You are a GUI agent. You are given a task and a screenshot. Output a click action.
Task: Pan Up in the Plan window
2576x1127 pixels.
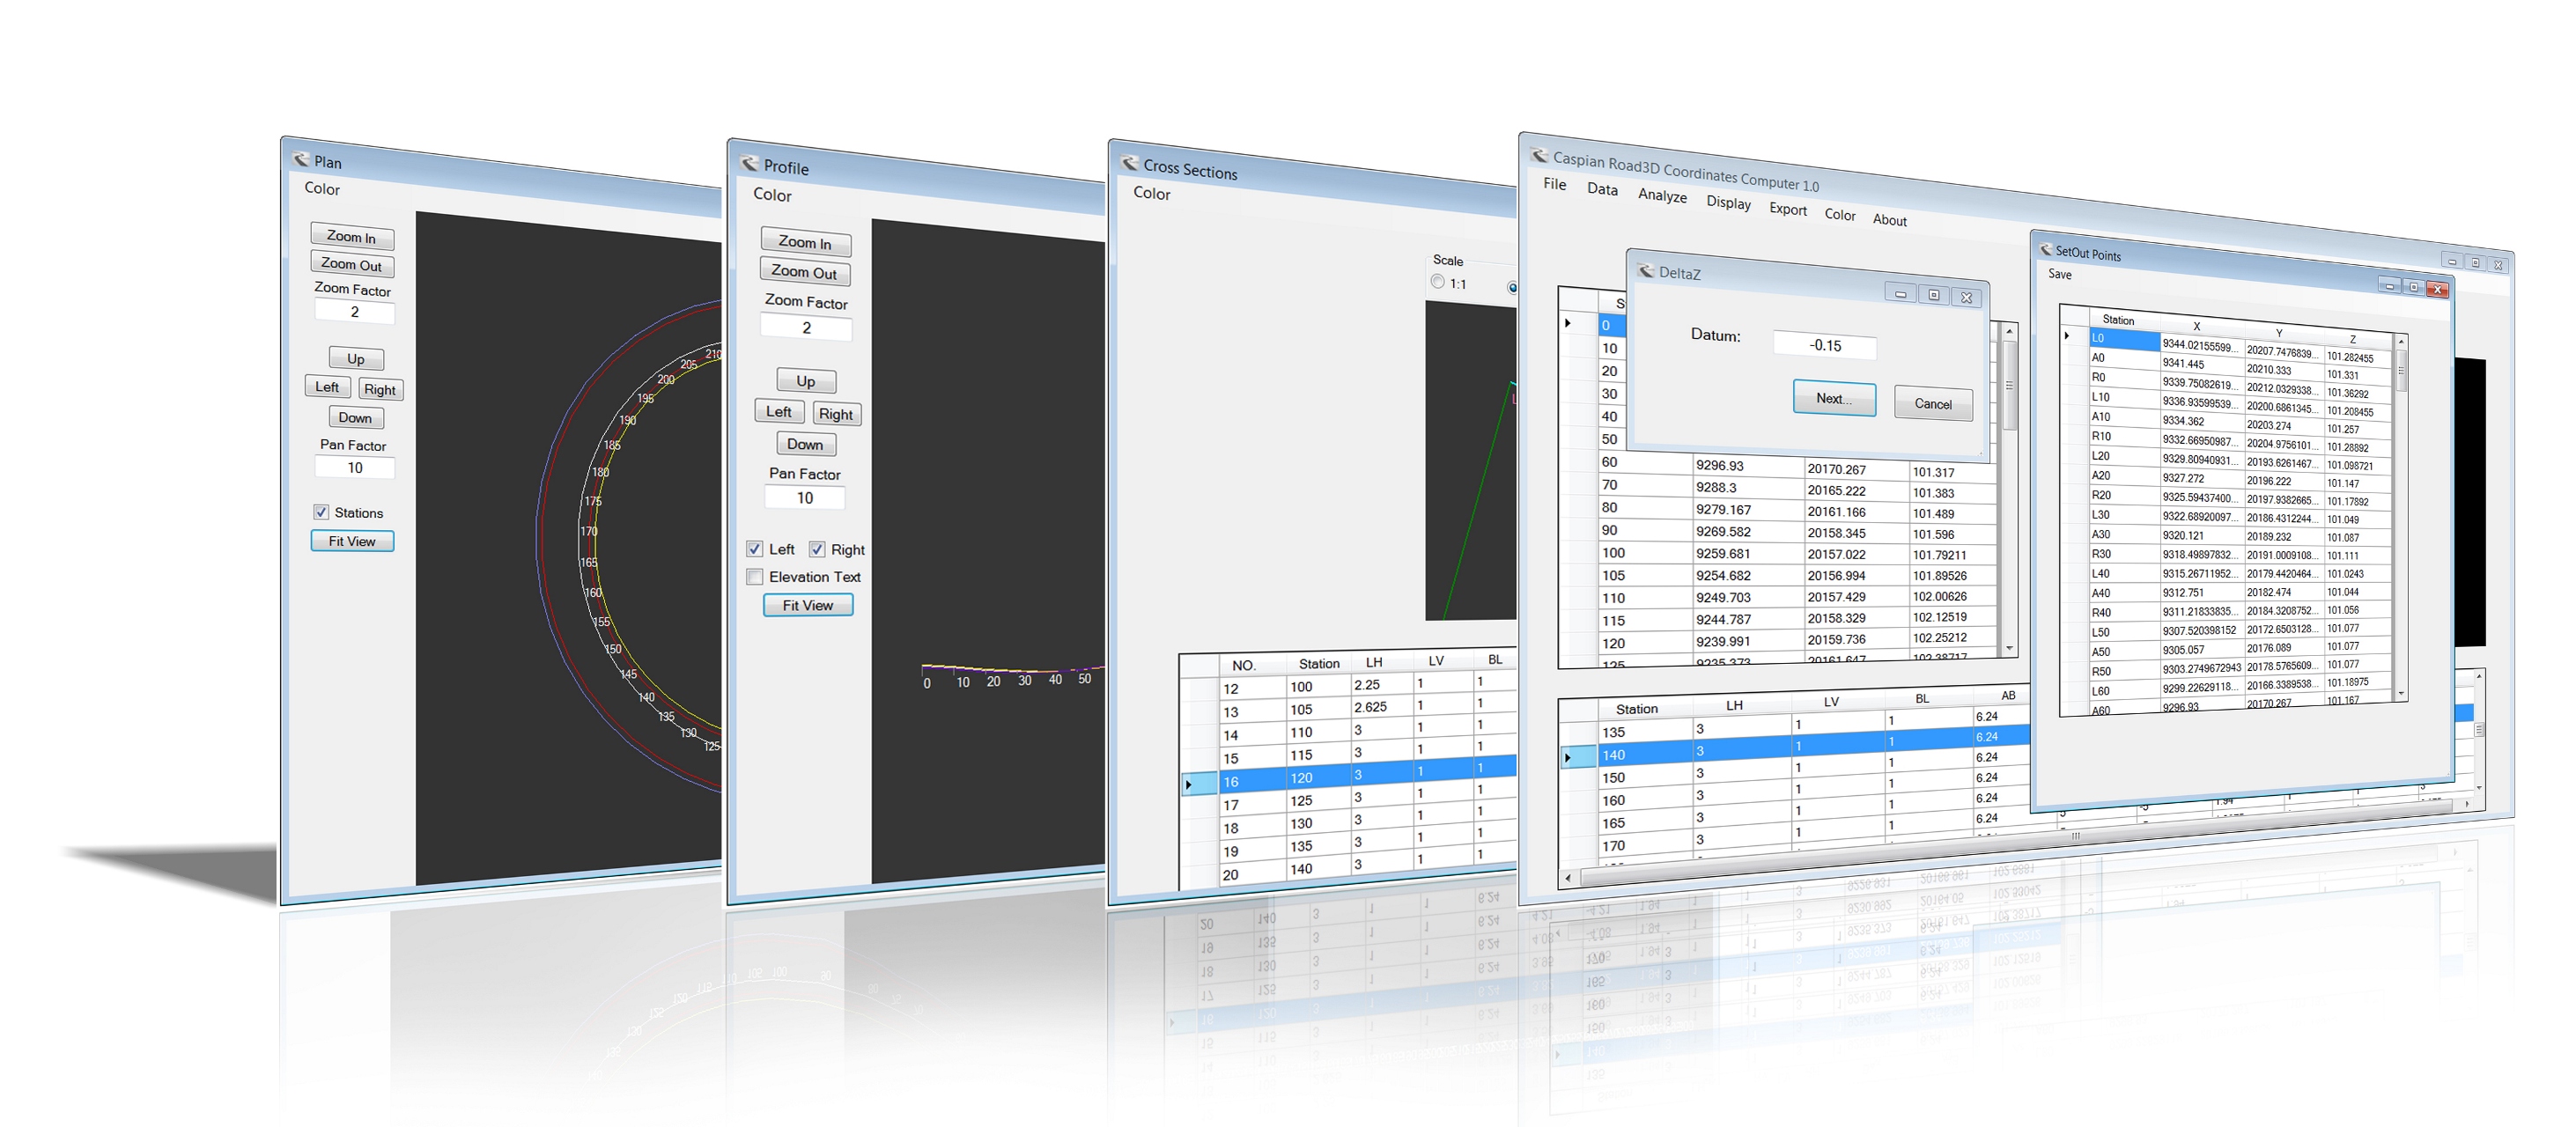point(356,359)
